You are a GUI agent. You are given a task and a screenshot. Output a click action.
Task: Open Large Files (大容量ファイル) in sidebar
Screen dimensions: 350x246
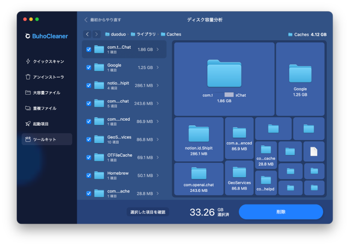click(x=43, y=92)
